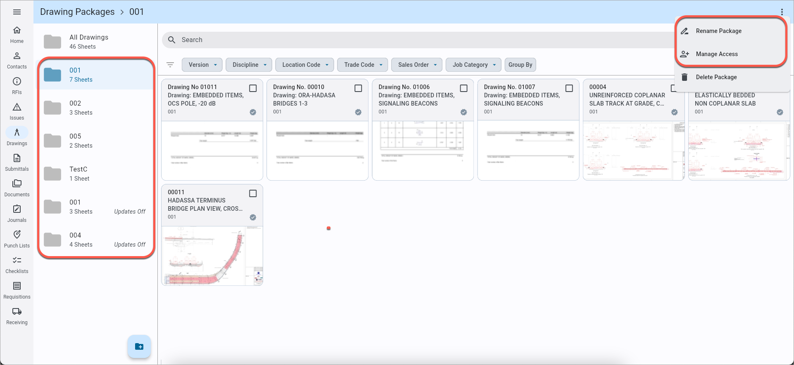Click the filter list icon
Viewport: 794px width, 365px height.
(x=170, y=65)
